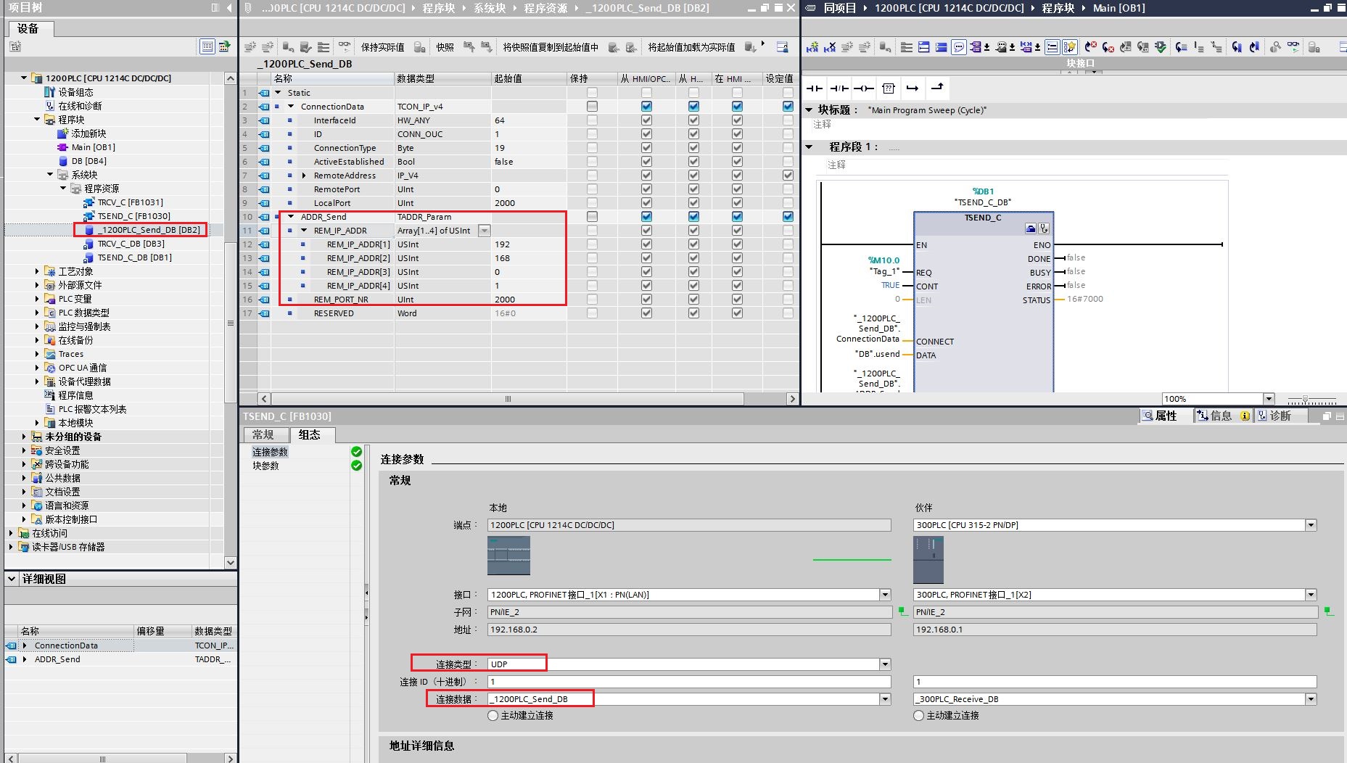Insert a normally closed contact

pyautogui.click(x=839, y=88)
